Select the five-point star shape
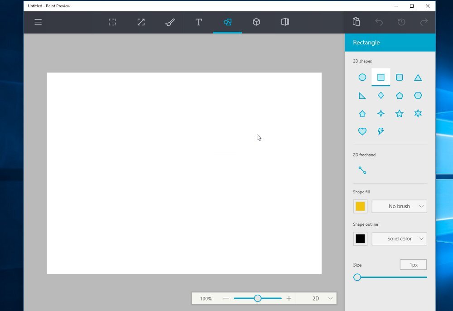 pyautogui.click(x=399, y=113)
